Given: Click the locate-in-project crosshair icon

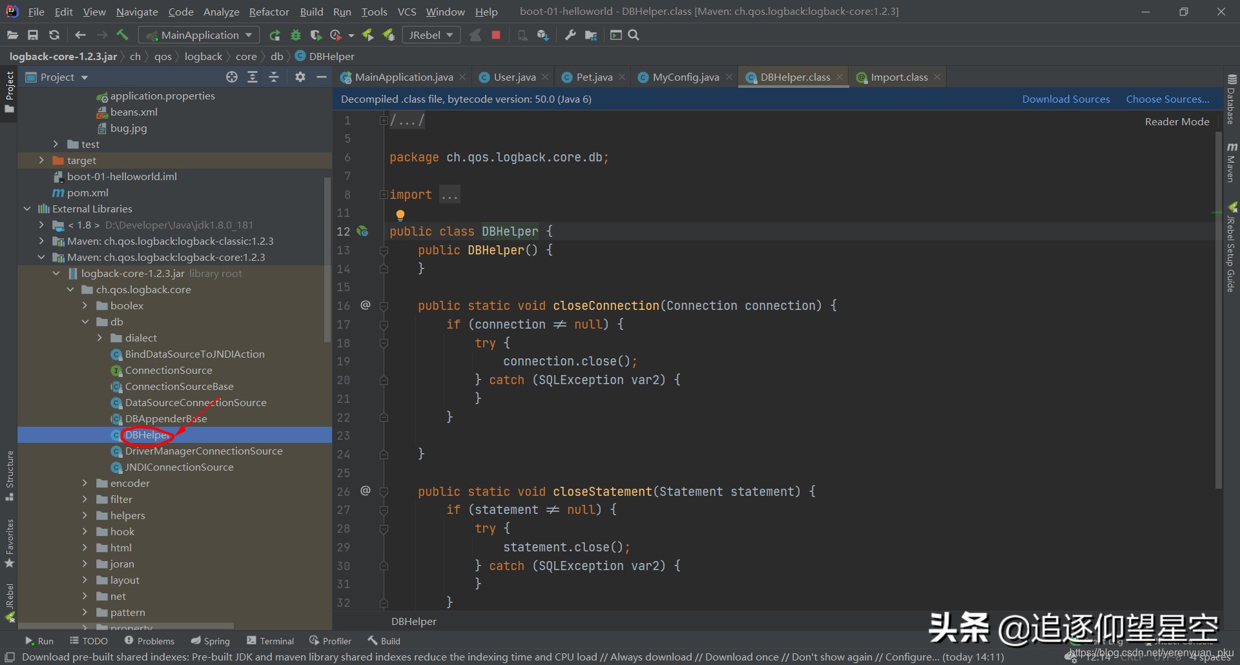Looking at the screenshot, I should (232, 77).
